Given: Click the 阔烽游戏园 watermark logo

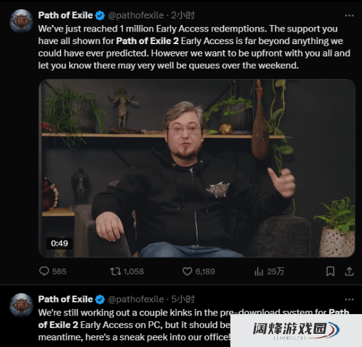Looking at the screenshot, I should [x=296, y=331].
